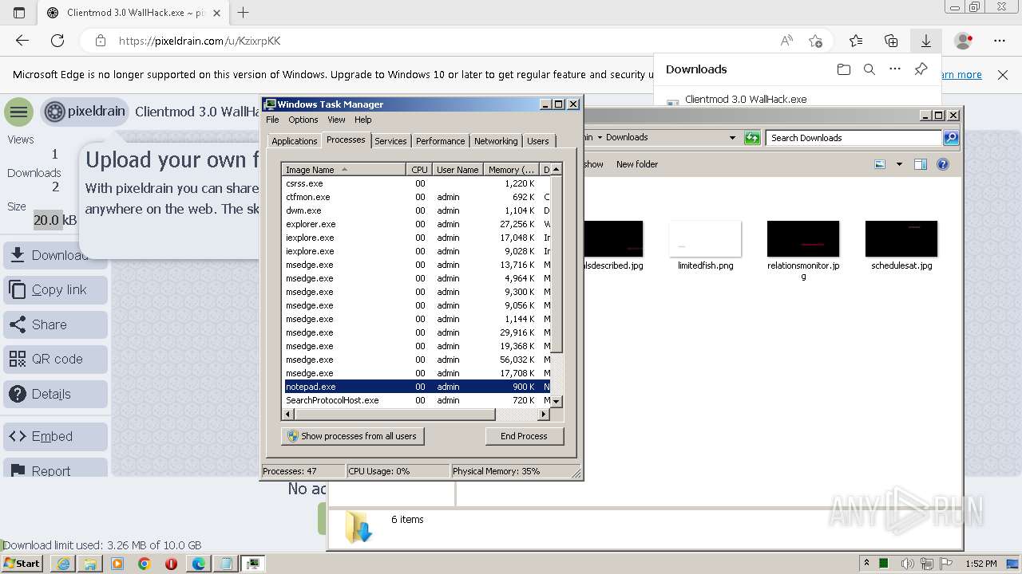Image resolution: width=1022 pixels, height=574 pixels.
Task: Open Help menu in Task Manager
Action: pos(363,120)
